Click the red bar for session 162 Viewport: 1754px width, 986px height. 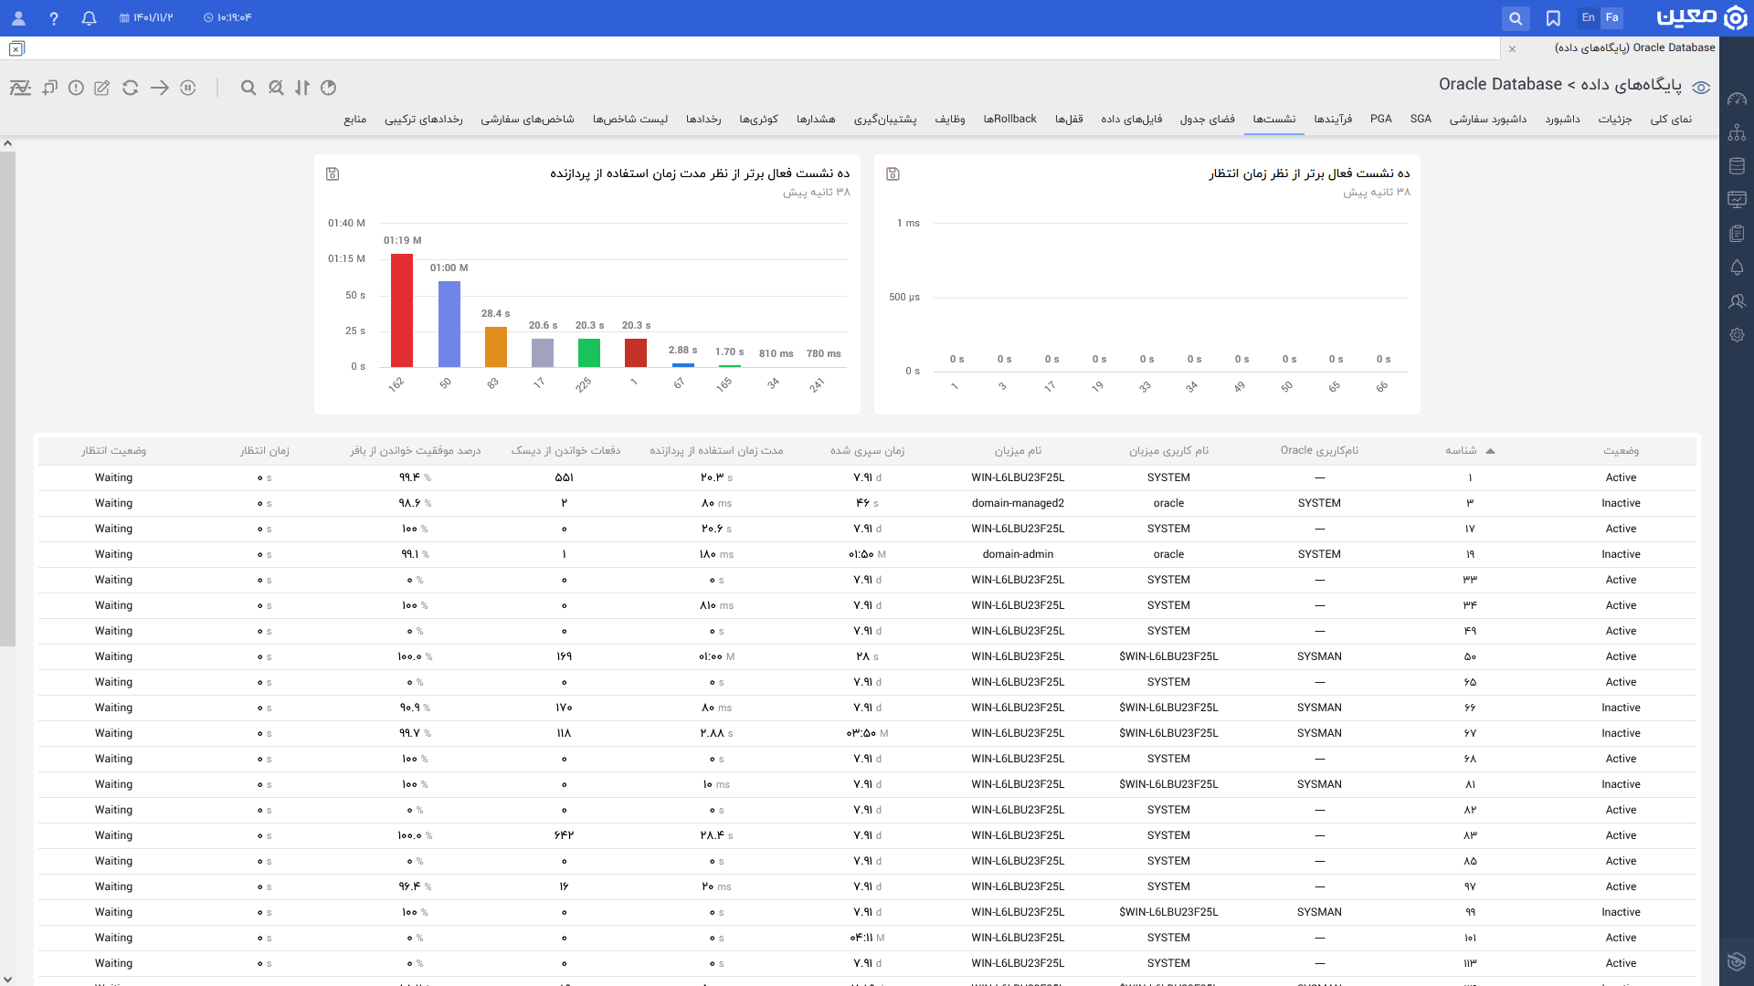click(402, 310)
